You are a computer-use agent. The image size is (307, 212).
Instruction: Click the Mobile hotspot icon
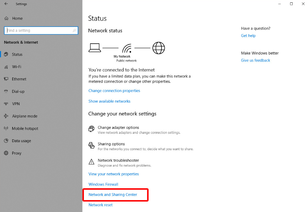click(x=6, y=129)
